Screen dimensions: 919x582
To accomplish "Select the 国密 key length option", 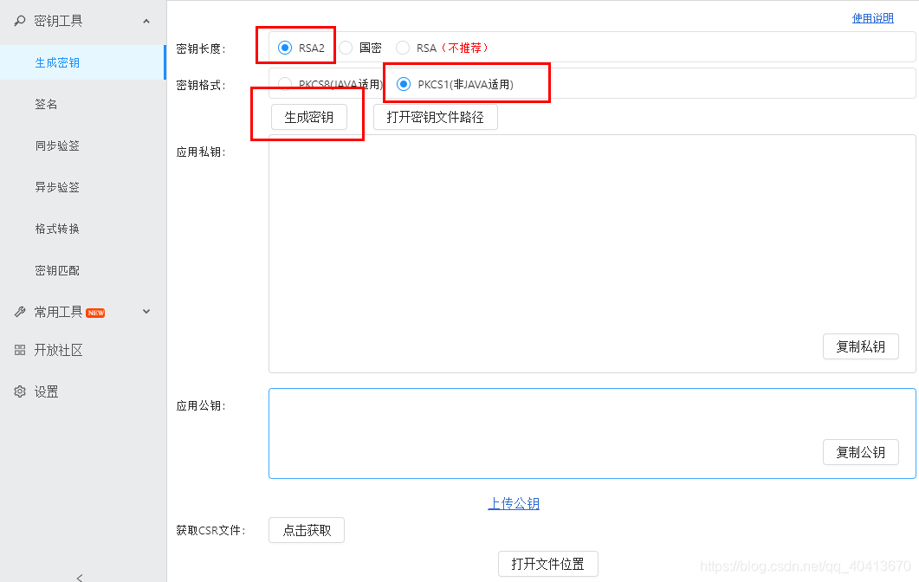I will click(x=346, y=48).
